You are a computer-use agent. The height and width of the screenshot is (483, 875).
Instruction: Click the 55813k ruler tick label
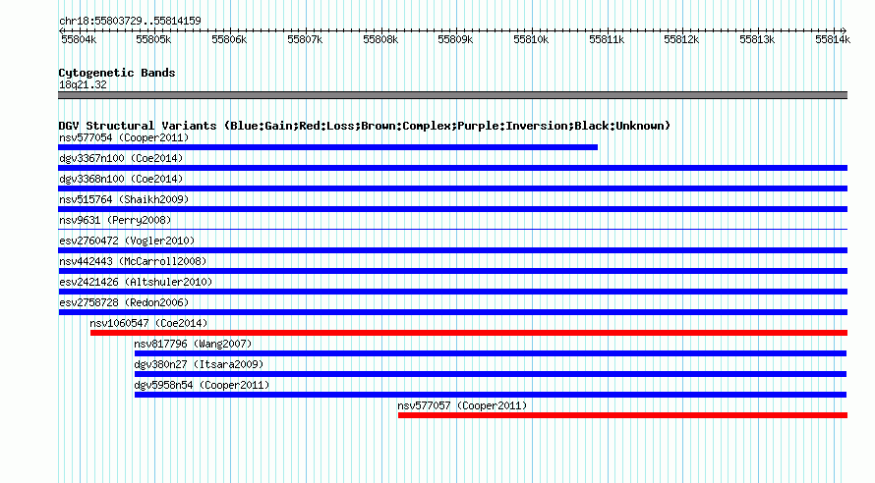tap(757, 39)
